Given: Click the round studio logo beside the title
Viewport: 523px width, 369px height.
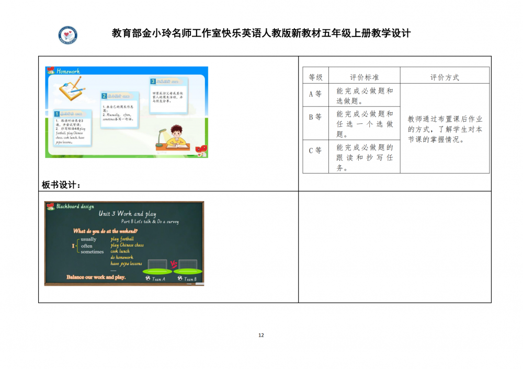Looking at the screenshot, I should pyautogui.click(x=67, y=35).
